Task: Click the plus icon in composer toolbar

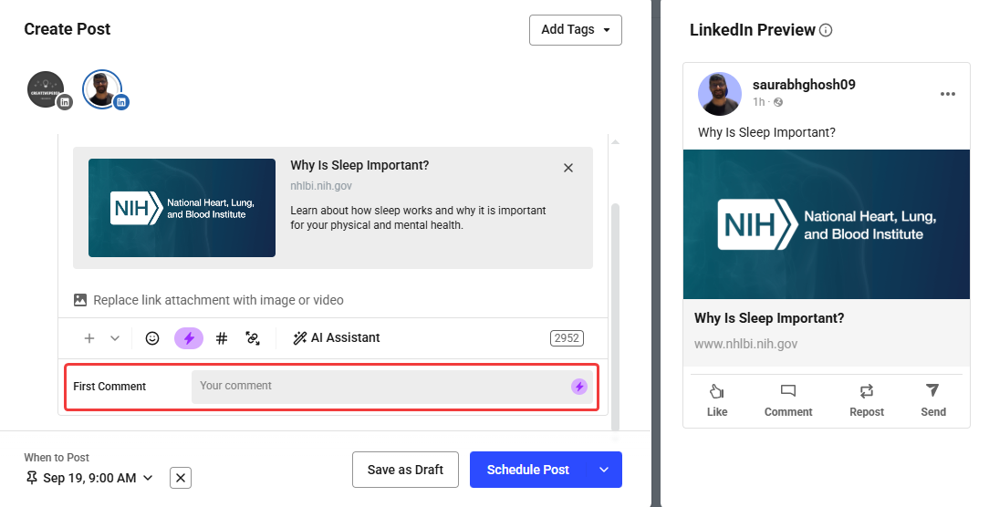Action: pos(89,338)
